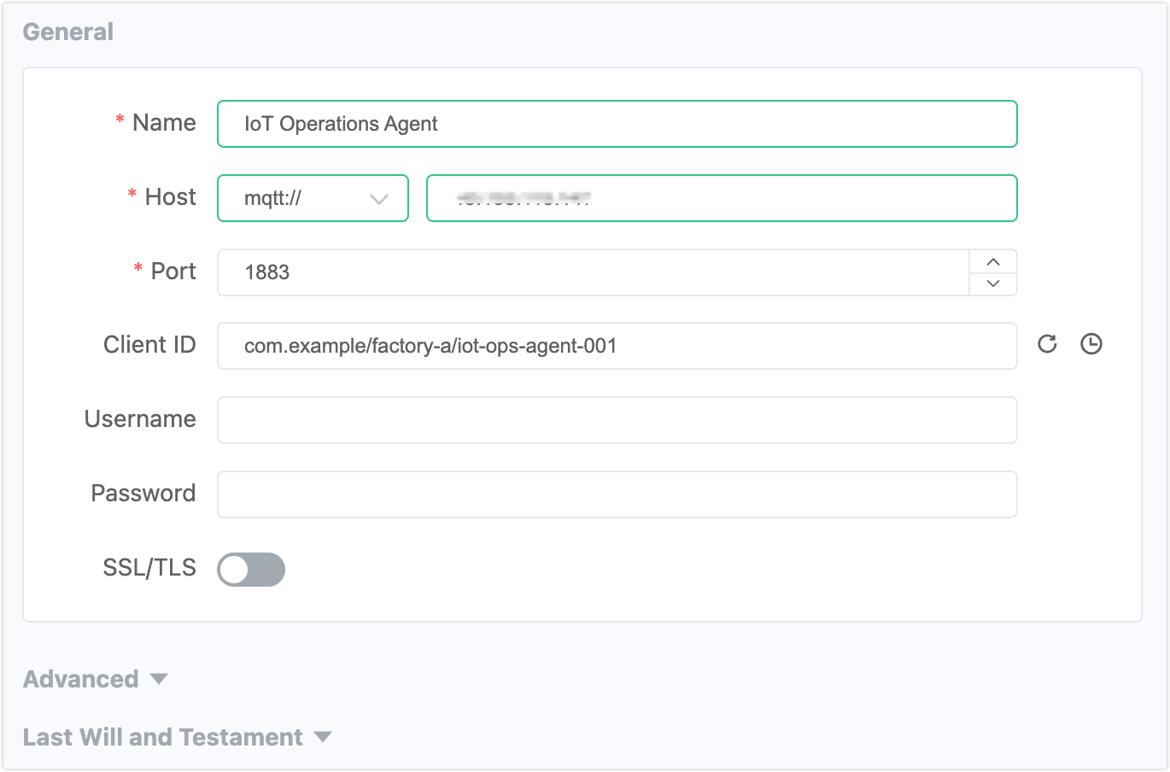Regenerate the Client ID with refresh icon
The height and width of the screenshot is (772, 1170).
click(x=1046, y=344)
